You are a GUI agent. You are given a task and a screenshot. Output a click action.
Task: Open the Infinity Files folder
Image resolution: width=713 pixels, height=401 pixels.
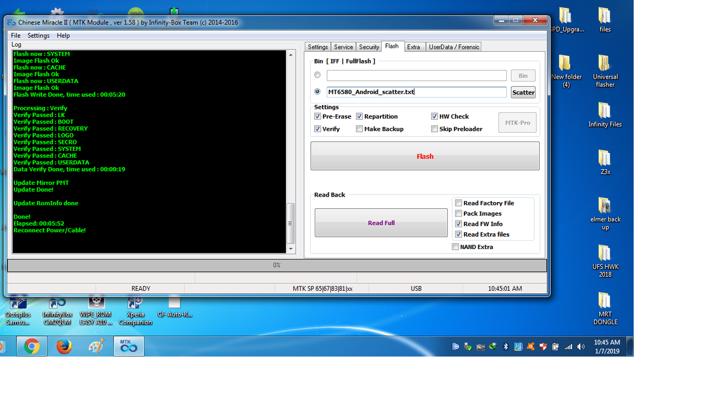pos(605,114)
